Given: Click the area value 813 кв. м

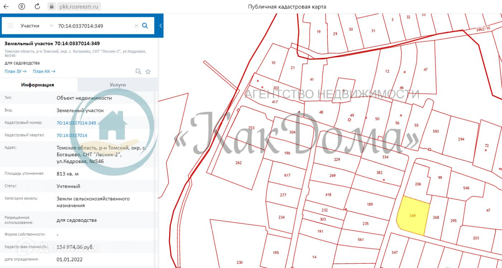Looking at the screenshot, I should point(67,174).
